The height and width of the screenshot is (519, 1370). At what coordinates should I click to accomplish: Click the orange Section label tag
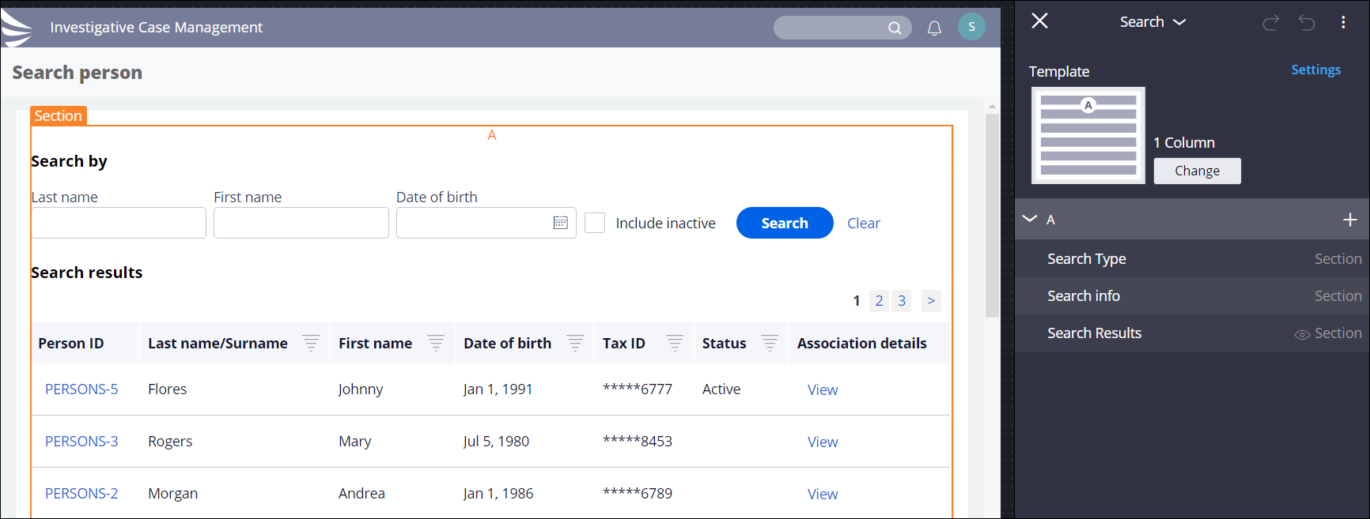click(x=58, y=115)
